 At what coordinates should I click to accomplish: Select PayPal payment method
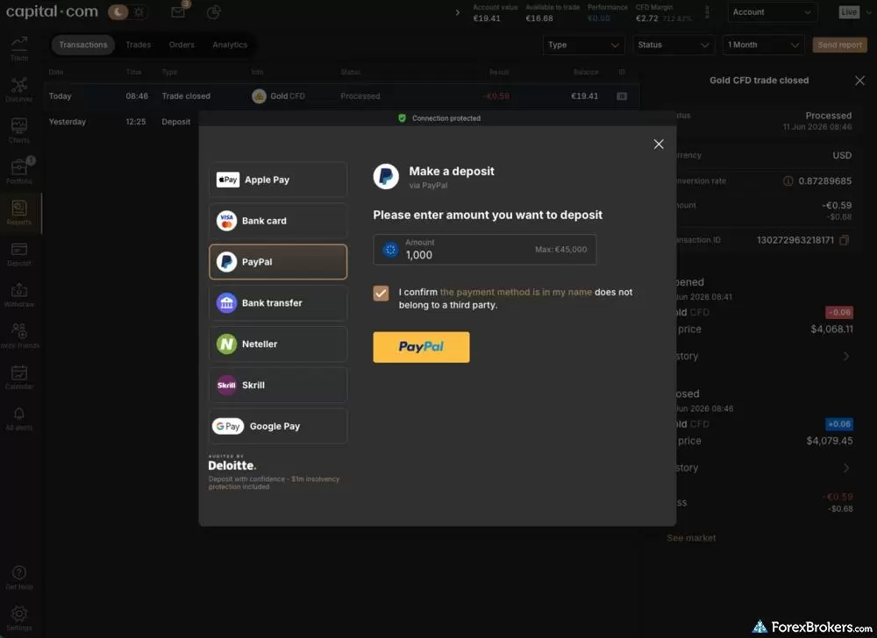point(278,261)
